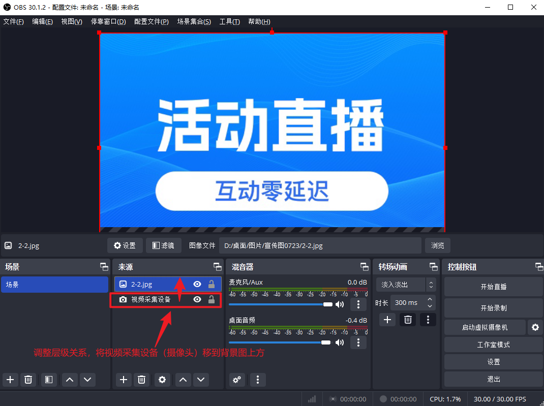Open the 文件(F) menu

pyautogui.click(x=13, y=21)
